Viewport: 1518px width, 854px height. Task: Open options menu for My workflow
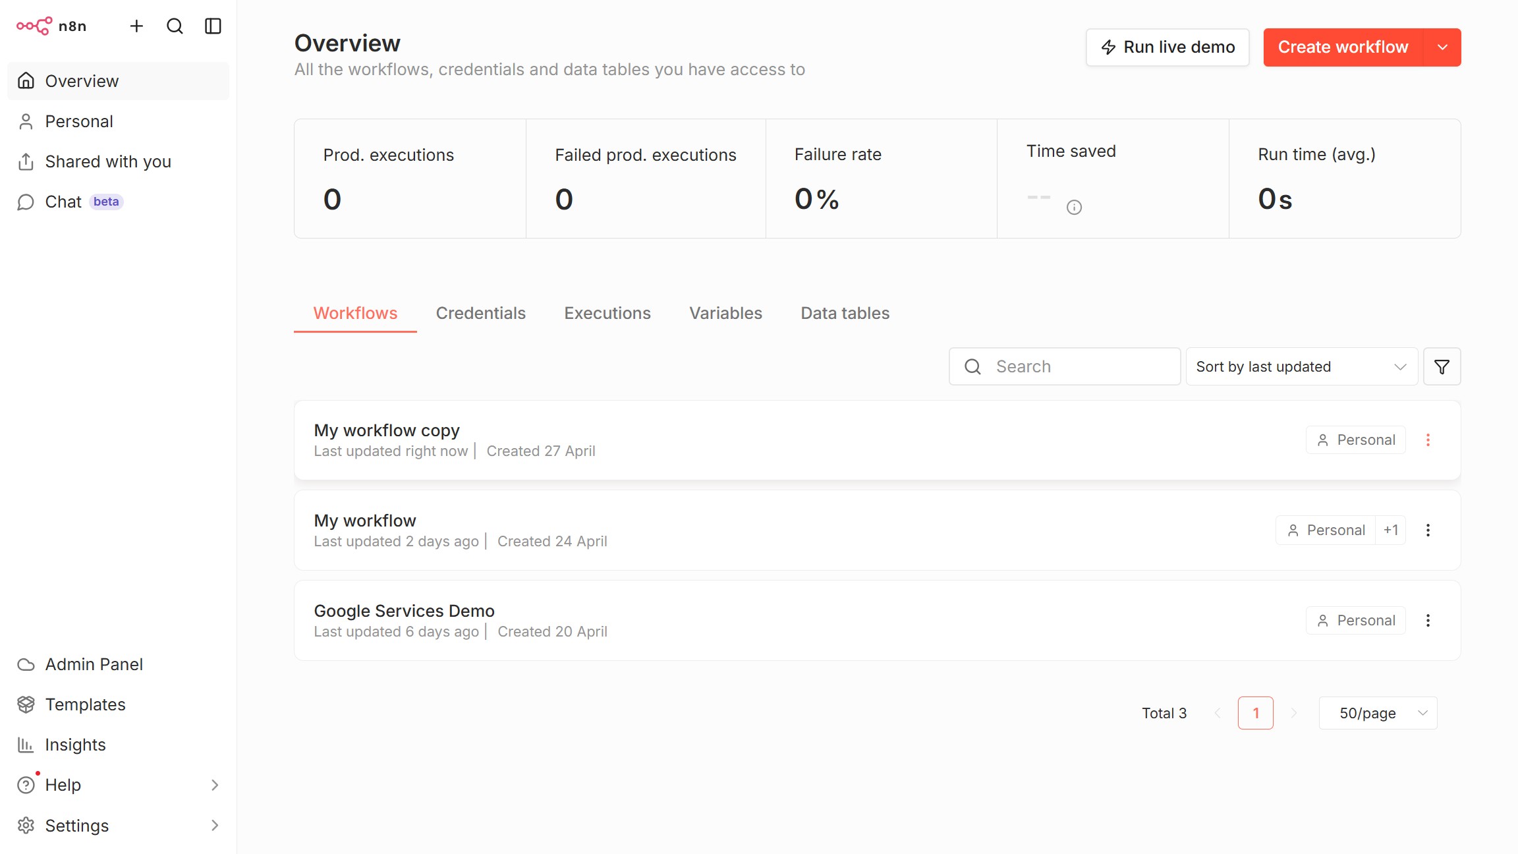tap(1428, 530)
